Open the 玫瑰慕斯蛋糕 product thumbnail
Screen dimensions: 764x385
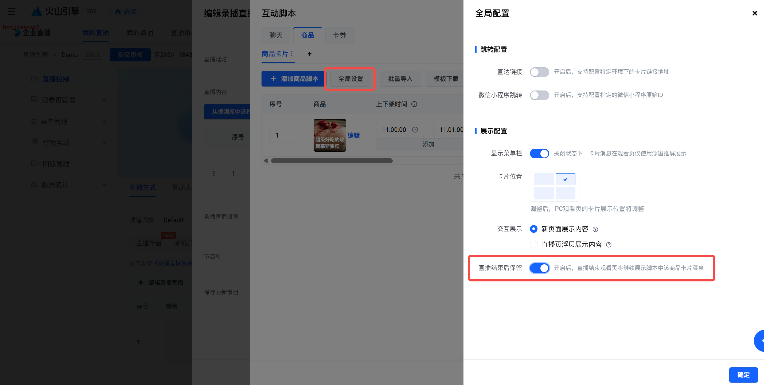330,135
